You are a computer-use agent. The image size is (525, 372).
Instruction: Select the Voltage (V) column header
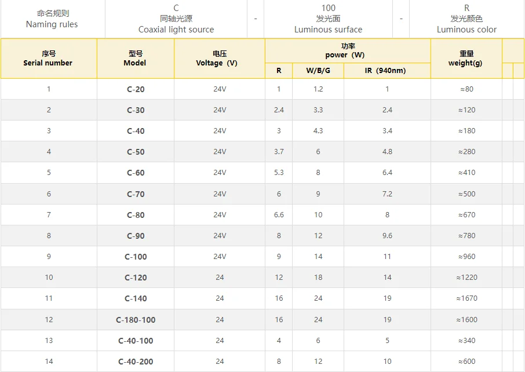point(219,59)
